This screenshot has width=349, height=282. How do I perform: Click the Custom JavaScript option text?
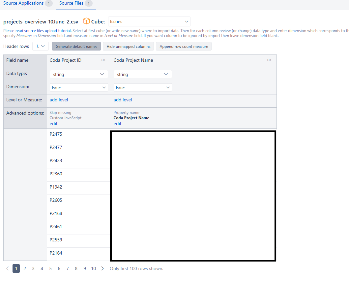(66, 118)
